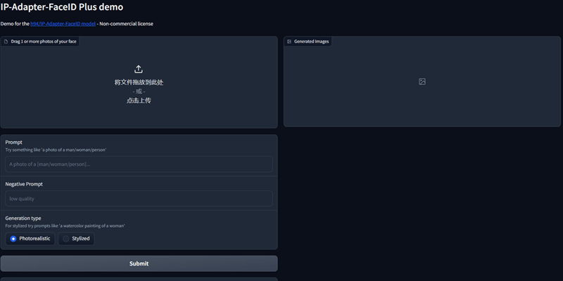The image size is (563, 281).
Task: Click the Generated Images label
Action: pyautogui.click(x=311, y=41)
